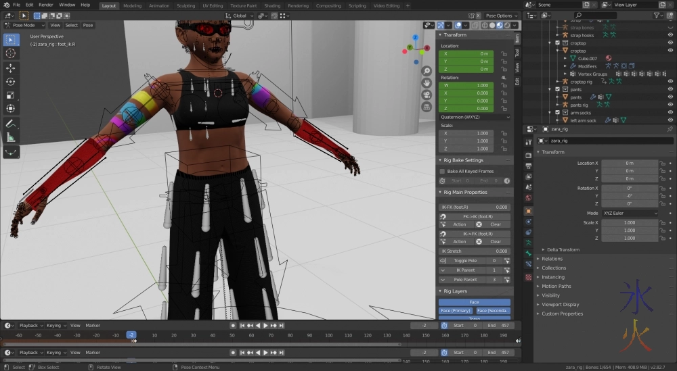The width and height of the screenshot is (677, 371).
Task: Switch to orthographic view via the grid gizmo
Action: point(427,107)
